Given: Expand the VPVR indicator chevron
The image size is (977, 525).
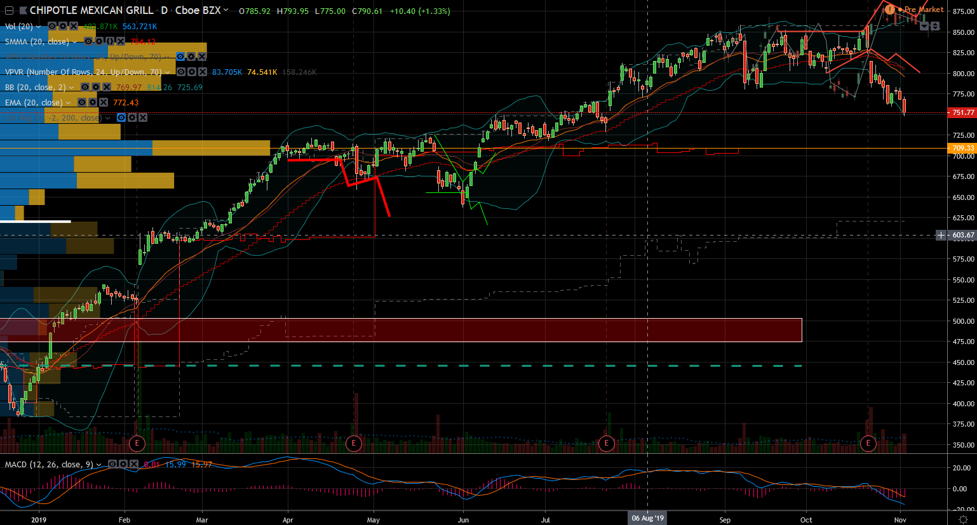Looking at the screenshot, I should point(168,72).
